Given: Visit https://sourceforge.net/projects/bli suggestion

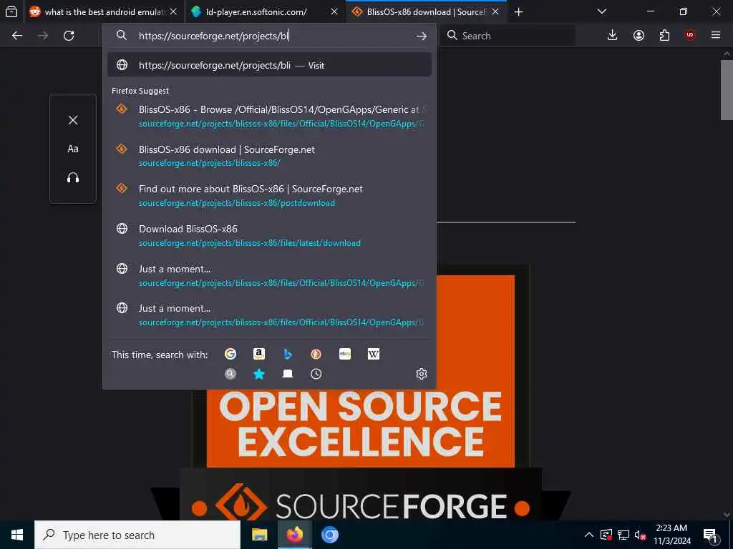Looking at the screenshot, I should pos(269,65).
